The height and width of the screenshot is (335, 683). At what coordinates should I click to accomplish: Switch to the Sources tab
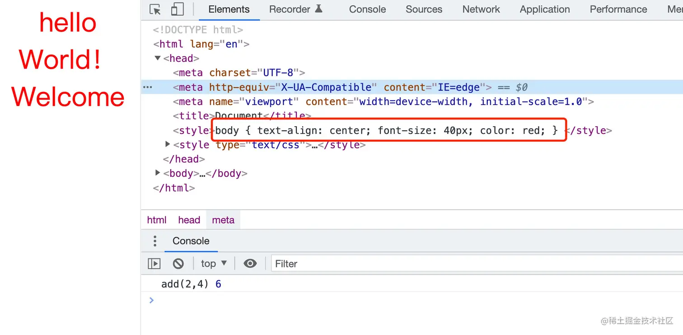pos(424,9)
